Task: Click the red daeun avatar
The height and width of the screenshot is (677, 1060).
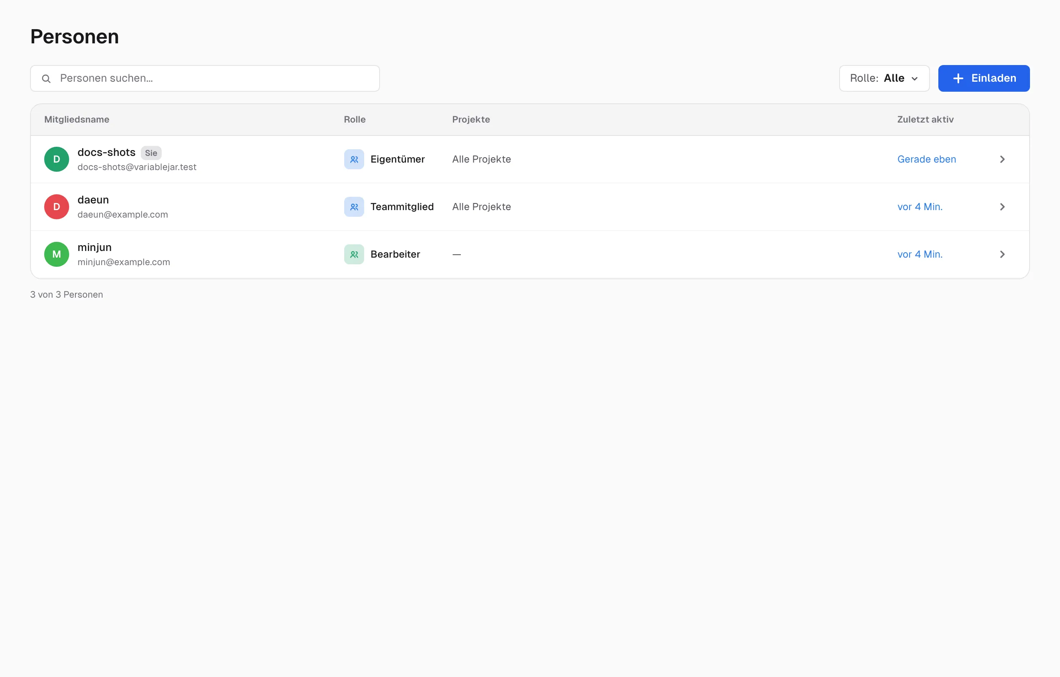Action: 57,207
